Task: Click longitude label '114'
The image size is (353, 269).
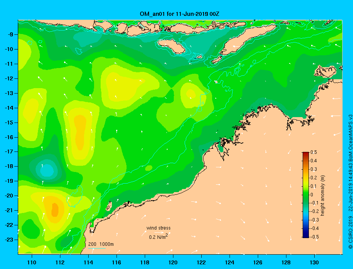Action: (88, 262)
